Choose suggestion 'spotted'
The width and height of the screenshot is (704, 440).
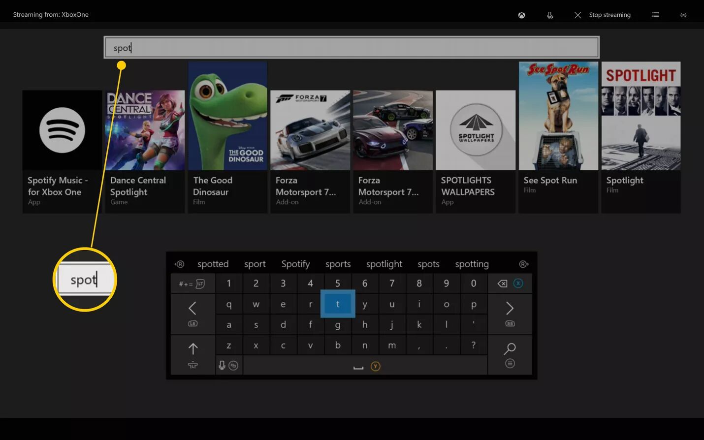(x=213, y=264)
